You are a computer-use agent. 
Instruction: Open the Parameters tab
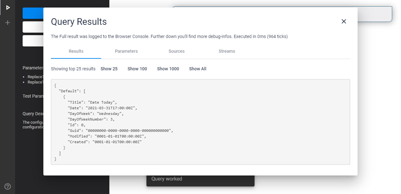tap(126, 51)
